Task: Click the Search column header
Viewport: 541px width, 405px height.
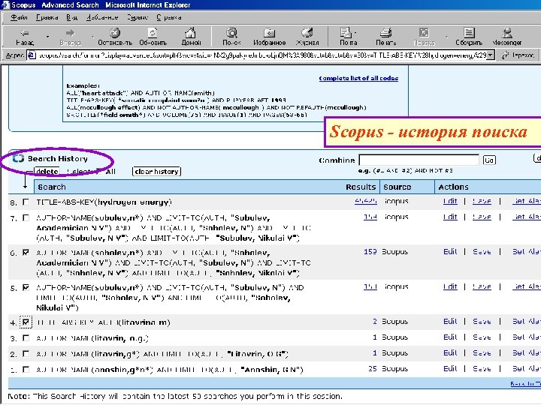Action: pyautogui.click(x=52, y=187)
